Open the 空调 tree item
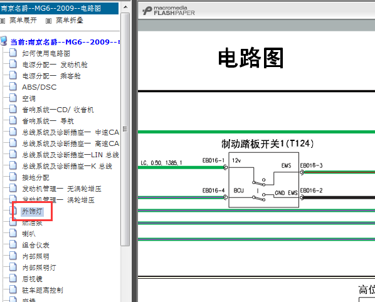 (x=29, y=98)
